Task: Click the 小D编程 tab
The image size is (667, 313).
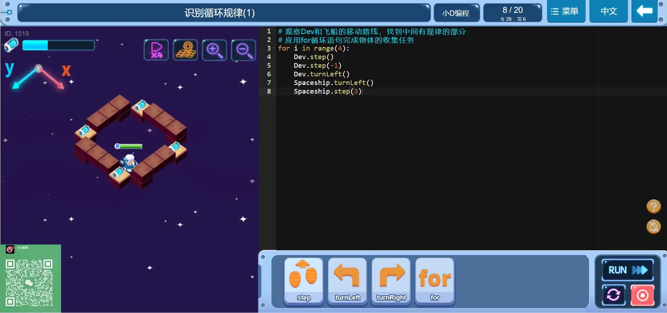Action: 456,13
